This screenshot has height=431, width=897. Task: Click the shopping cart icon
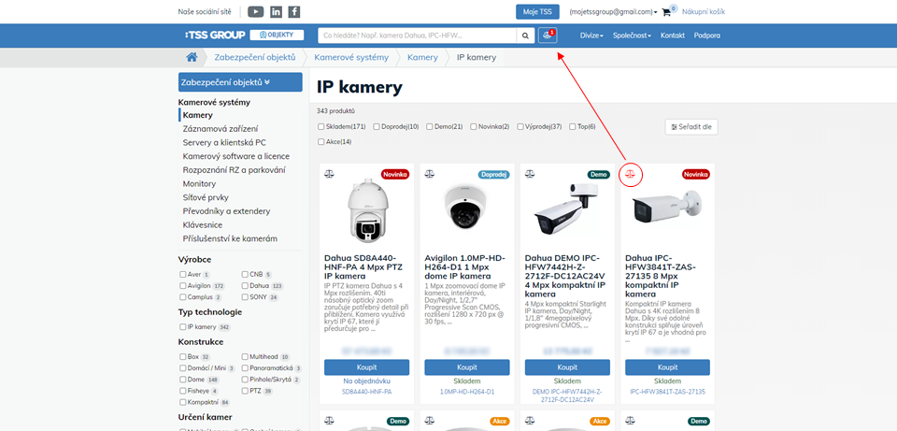[668, 12]
